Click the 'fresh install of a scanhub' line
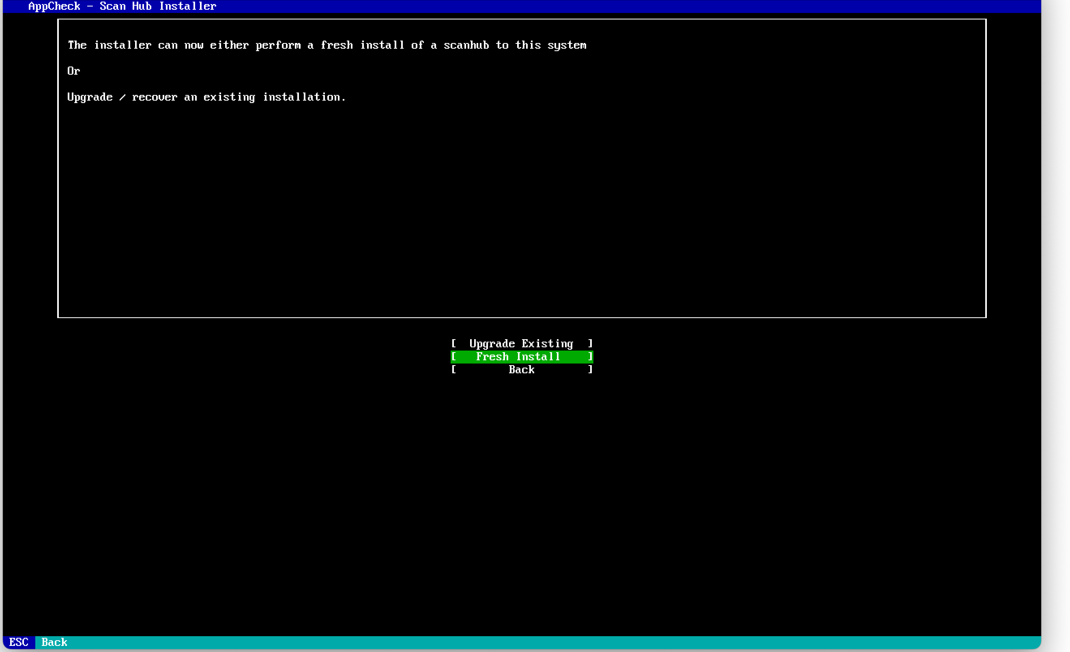 point(327,45)
